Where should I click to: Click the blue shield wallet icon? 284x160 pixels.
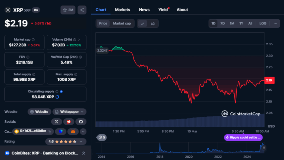[61, 132]
